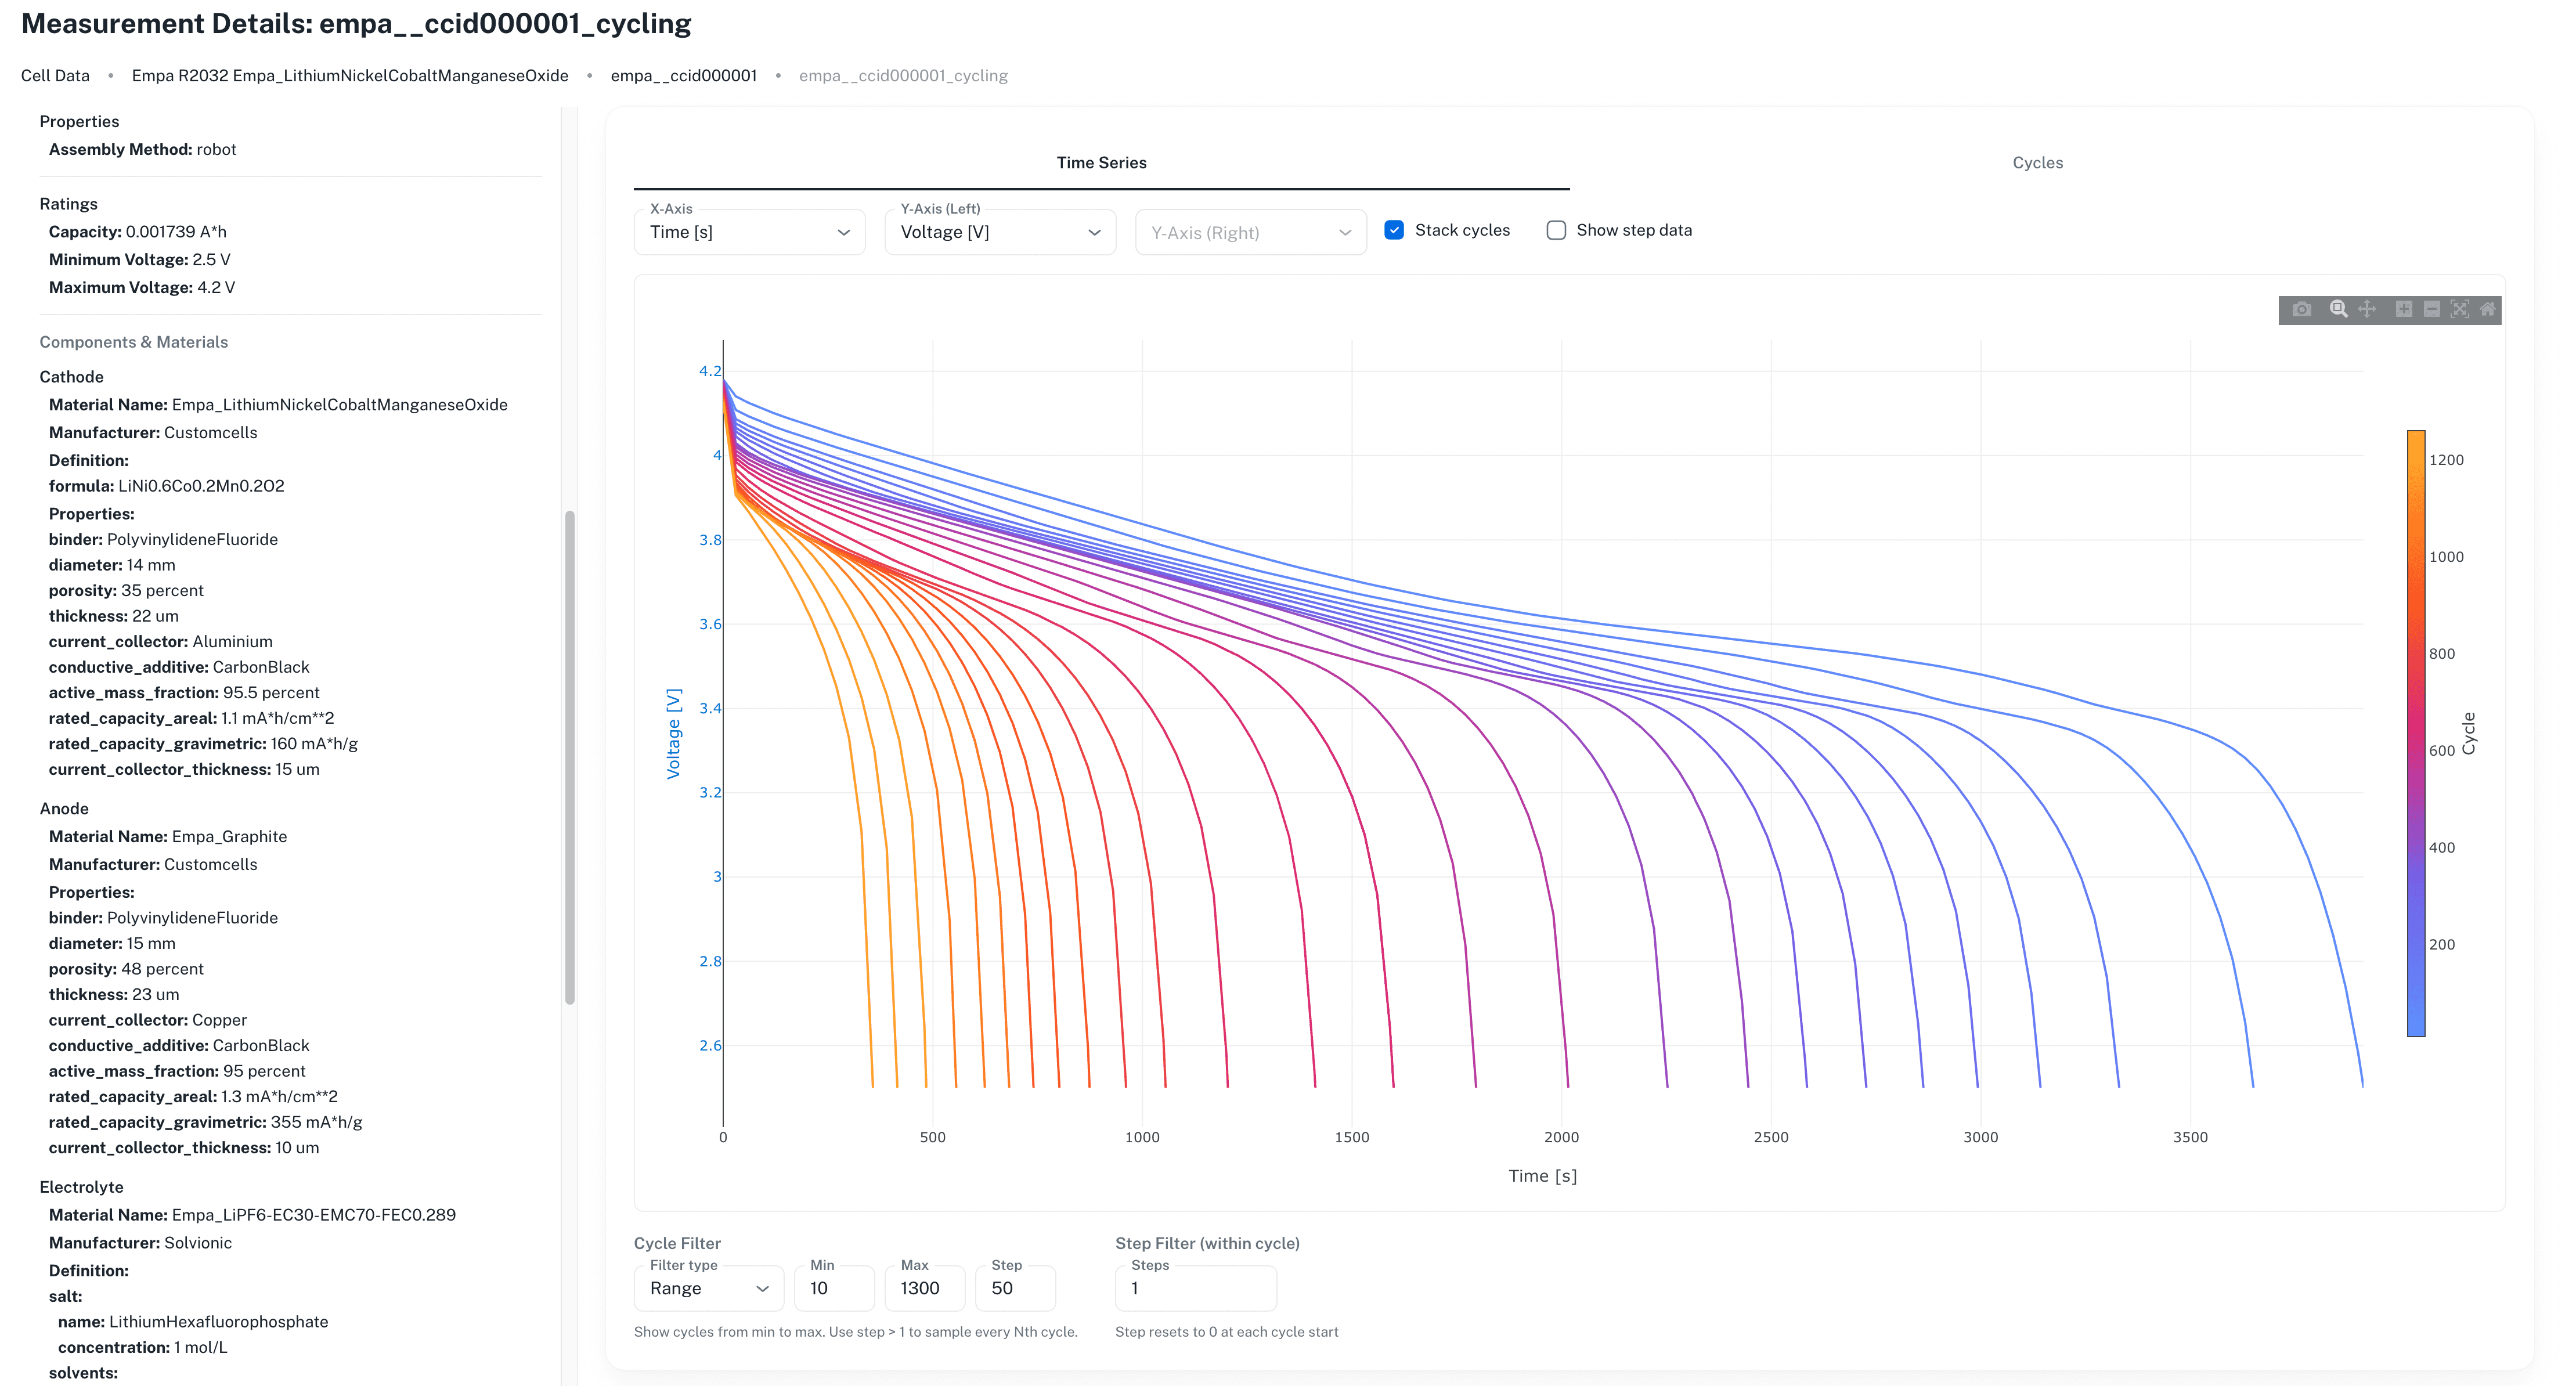The width and height of the screenshot is (2576, 1386).
Task: Open the Cell Data breadcrumb link
Action: [x=55, y=76]
